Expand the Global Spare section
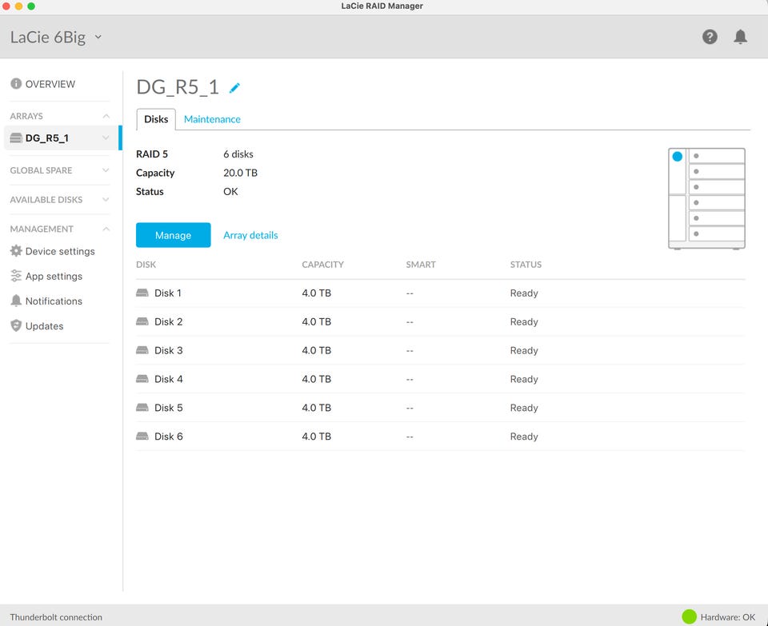The image size is (768, 626). click(106, 170)
